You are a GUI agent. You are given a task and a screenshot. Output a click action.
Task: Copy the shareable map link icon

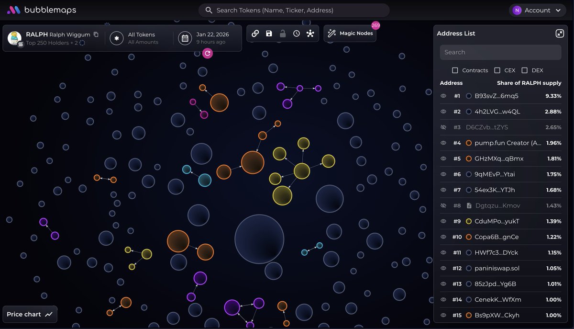255,34
